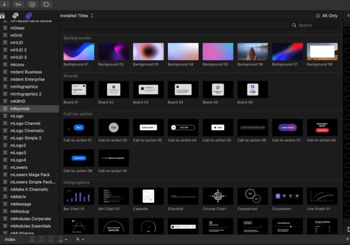This screenshot has width=350, height=245.
Task: Expand the clip overwrite options chevron
Action: pyautogui.click(x=66, y=240)
